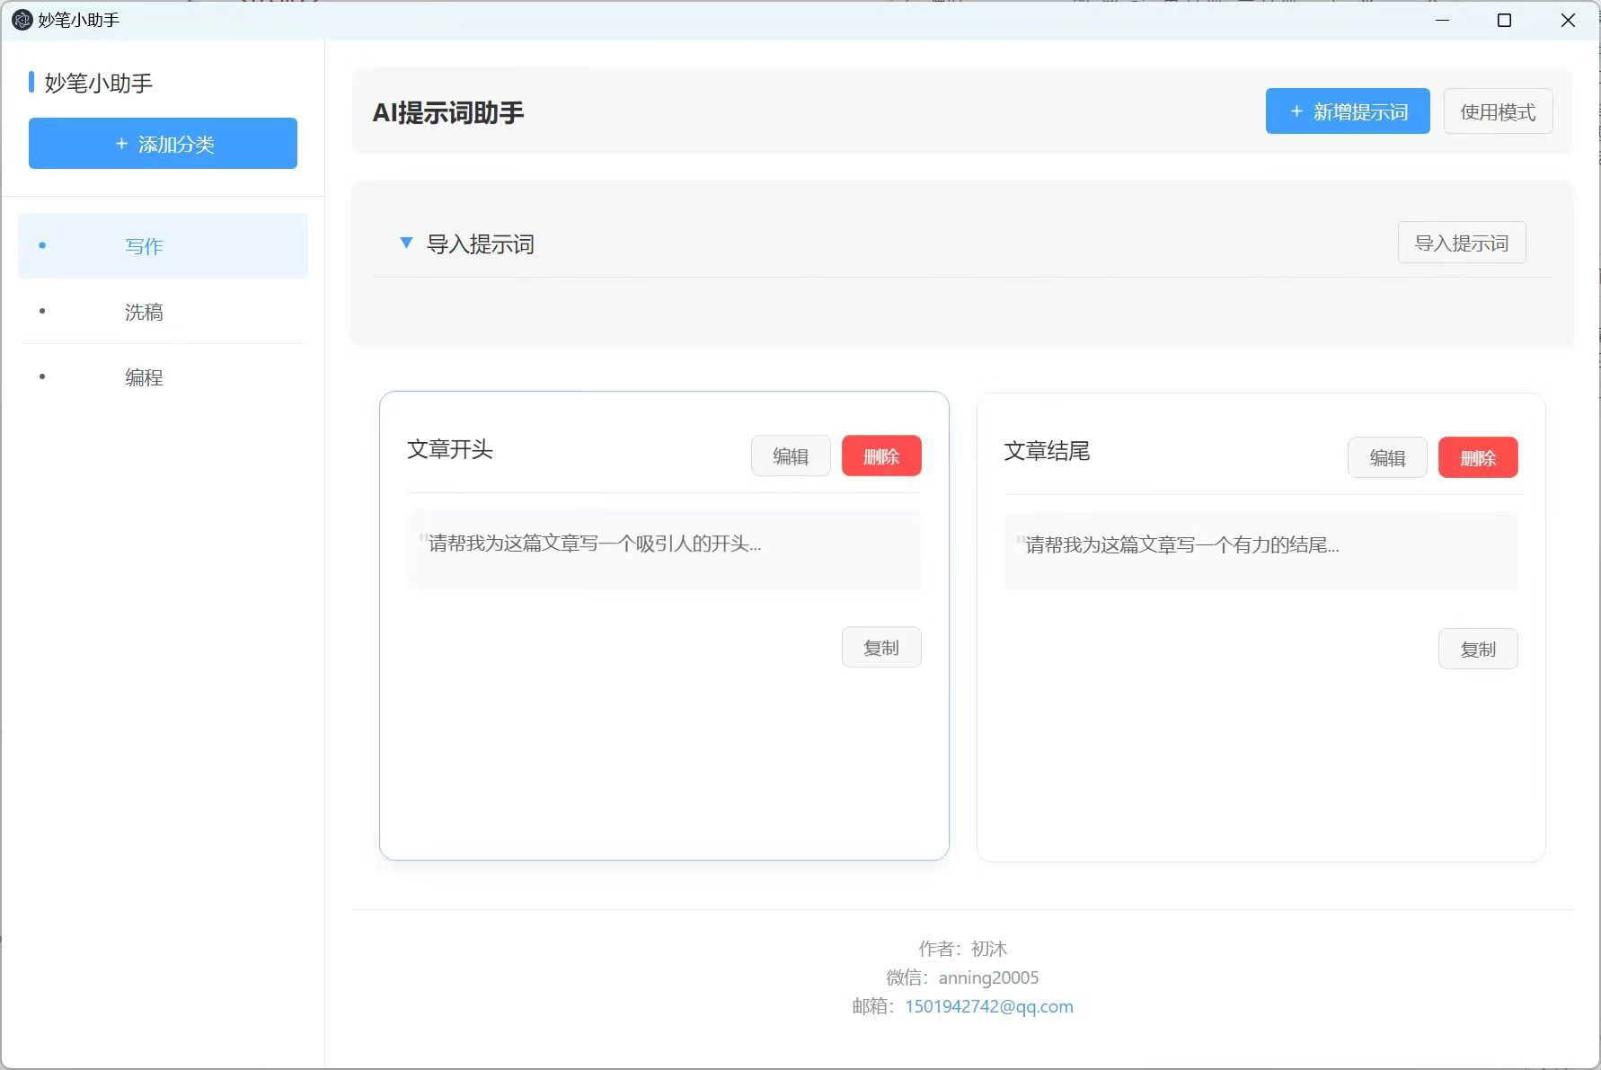
Task: Open the 1501942742@qq.com email link
Action: tap(989, 1006)
